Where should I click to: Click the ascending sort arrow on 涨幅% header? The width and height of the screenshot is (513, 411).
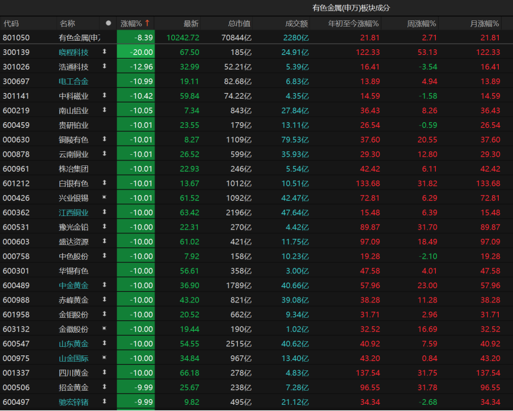click(x=147, y=23)
